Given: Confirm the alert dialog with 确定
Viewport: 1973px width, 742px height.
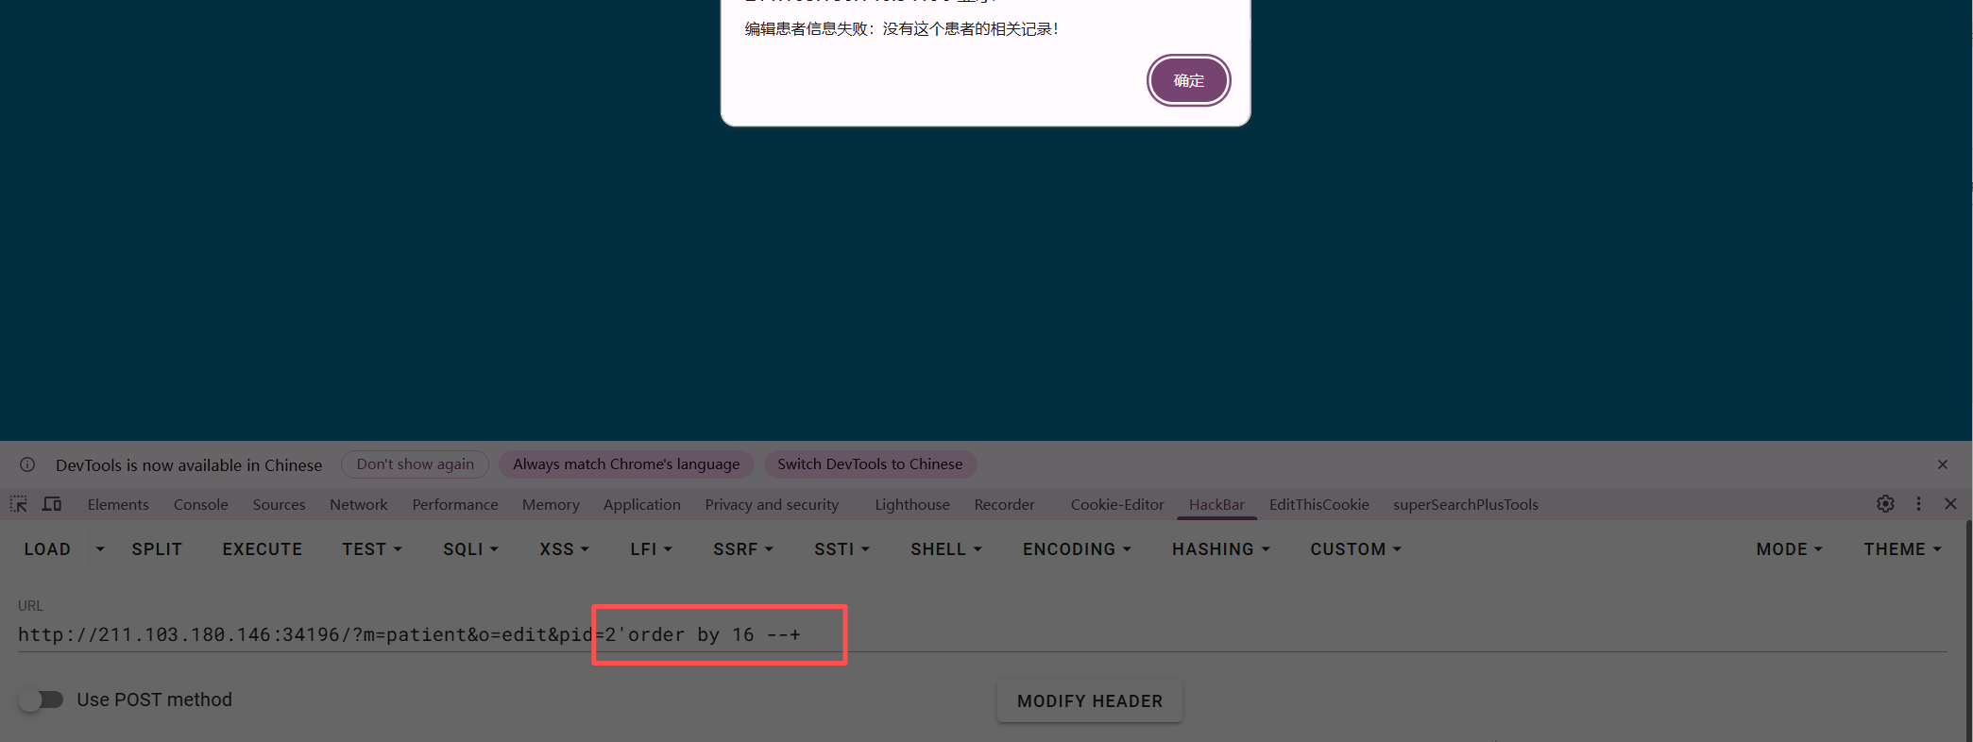Looking at the screenshot, I should 1188,81.
